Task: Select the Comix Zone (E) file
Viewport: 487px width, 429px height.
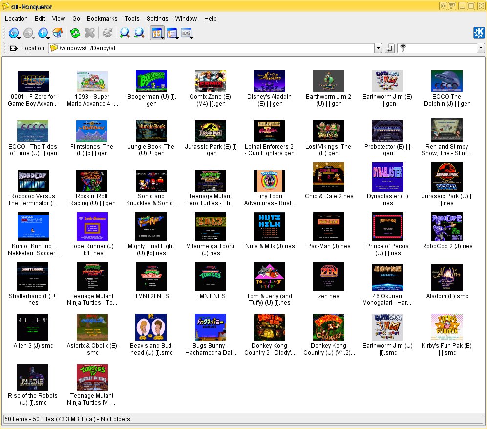Action: click(210, 89)
